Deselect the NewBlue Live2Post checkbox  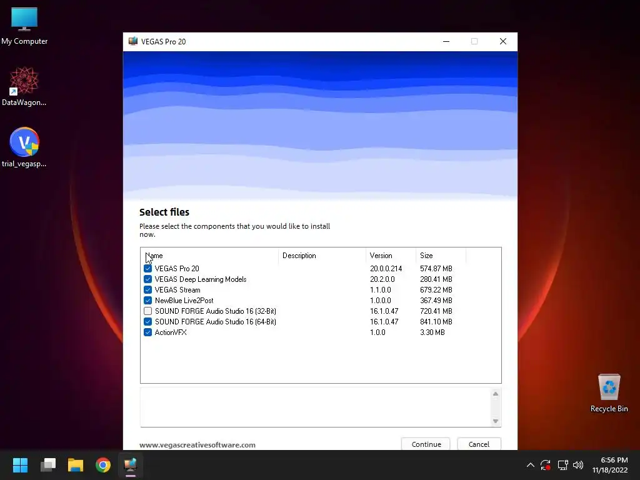point(147,301)
